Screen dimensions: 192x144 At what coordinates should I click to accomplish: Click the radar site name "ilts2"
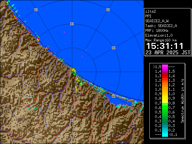click(151, 11)
